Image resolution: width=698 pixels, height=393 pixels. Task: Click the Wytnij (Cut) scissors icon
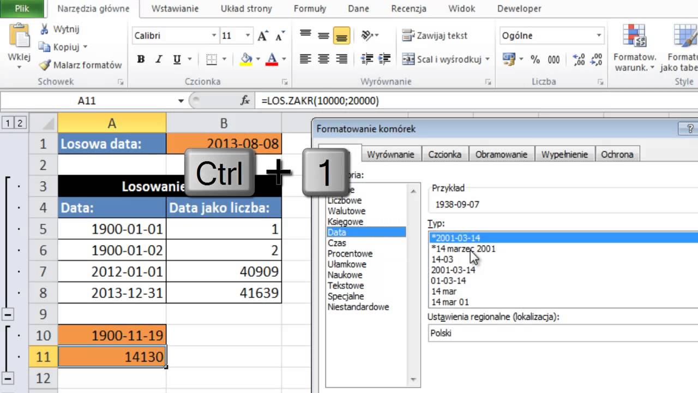[x=45, y=29]
